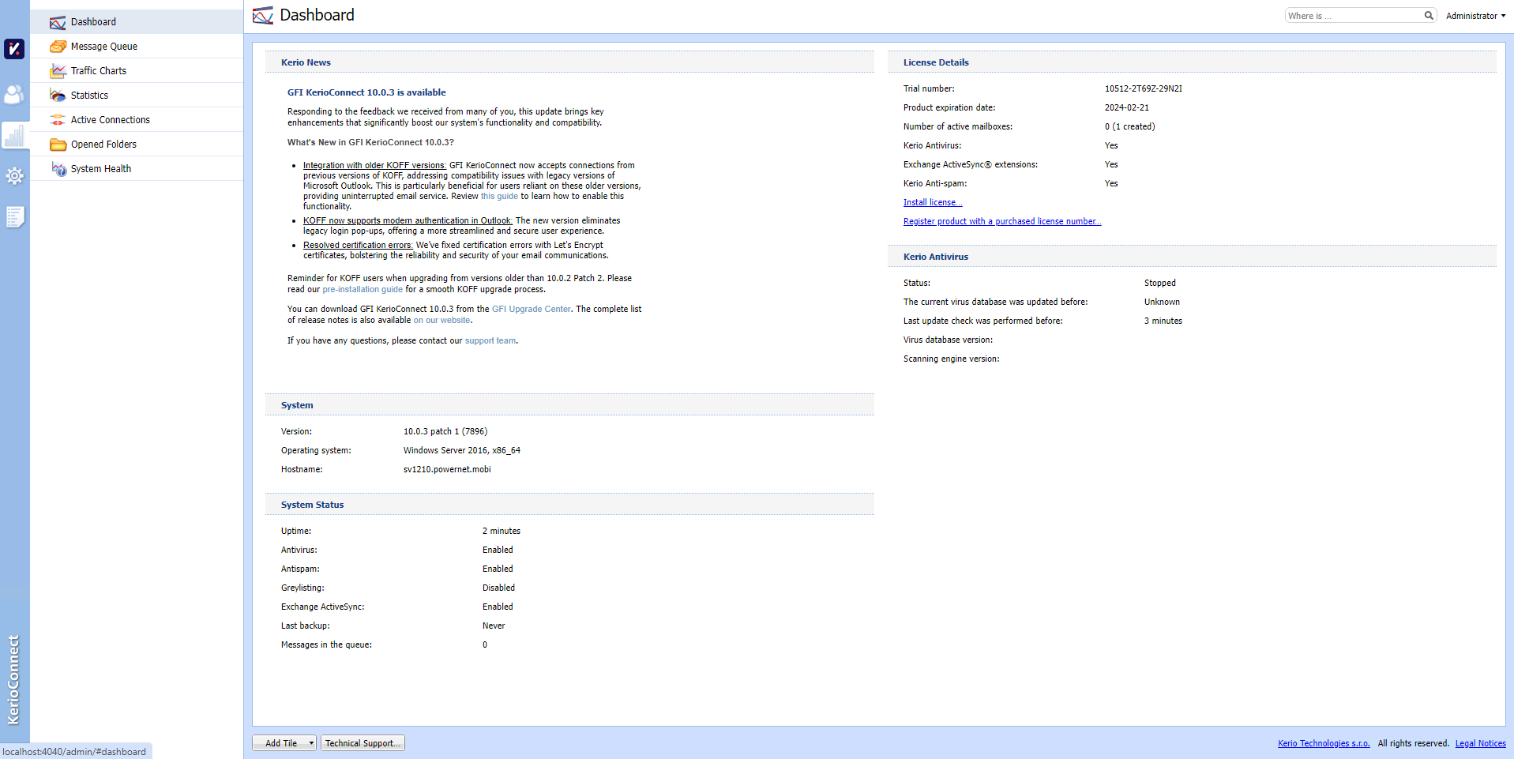Click the Configuration gear icon
Image resolution: width=1514 pixels, height=759 pixels.
(14, 175)
